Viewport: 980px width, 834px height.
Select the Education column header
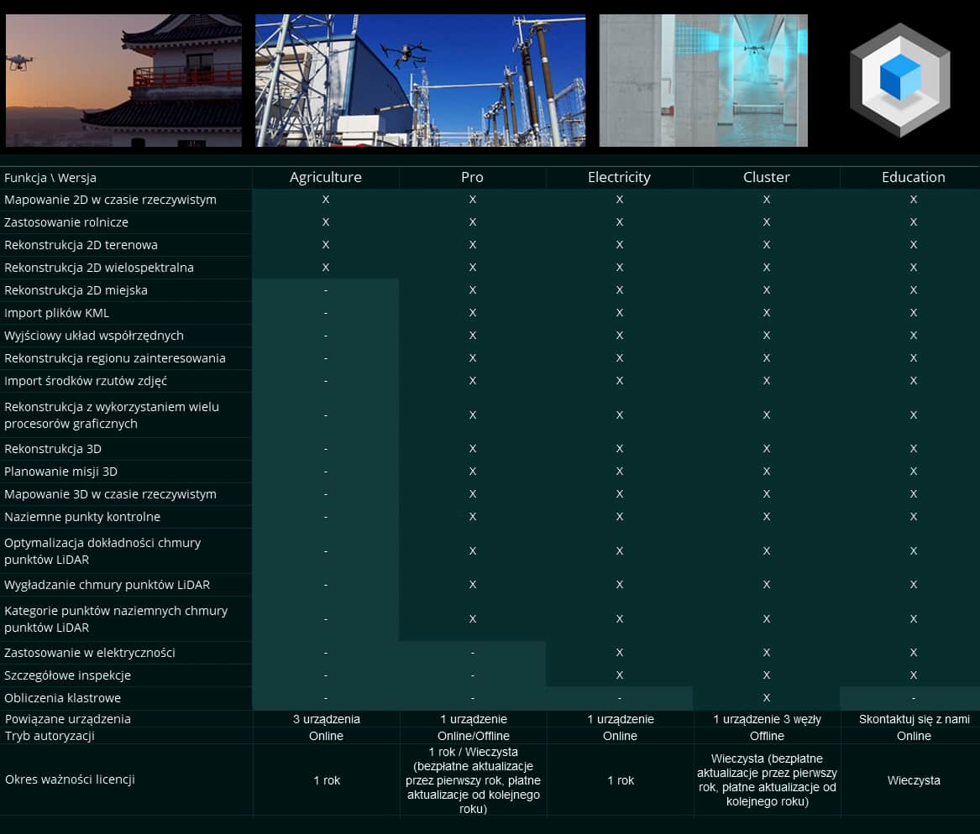click(x=913, y=177)
